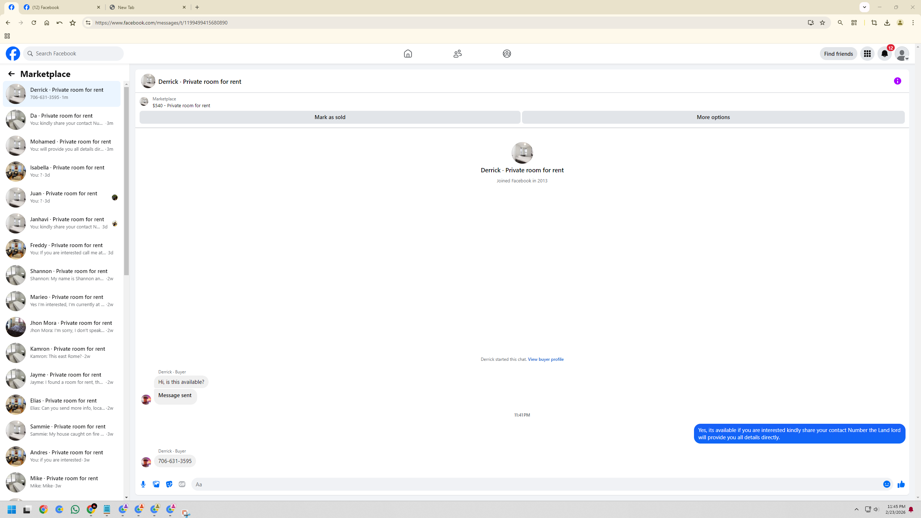Screen dimensions: 921x518
Task: Open the emoji picker in the message box
Action: coord(886,484)
